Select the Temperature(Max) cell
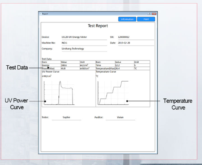Screen dimensions: 202x165 (106, 69)
